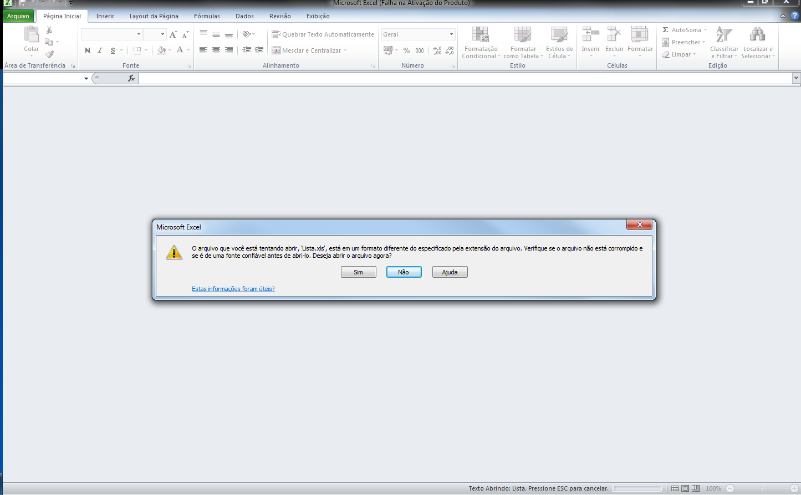This screenshot has height=495, width=801.
Task: Click the text orientation icon
Action: [x=247, y=34]
